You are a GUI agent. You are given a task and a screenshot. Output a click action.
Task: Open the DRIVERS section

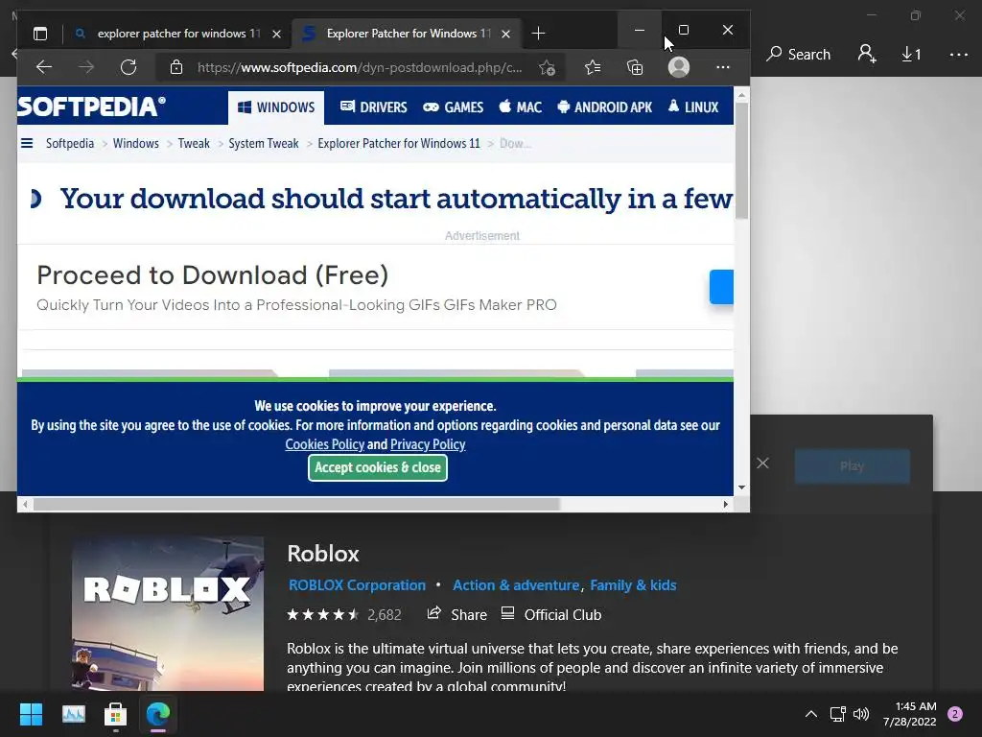coord(373,107)
